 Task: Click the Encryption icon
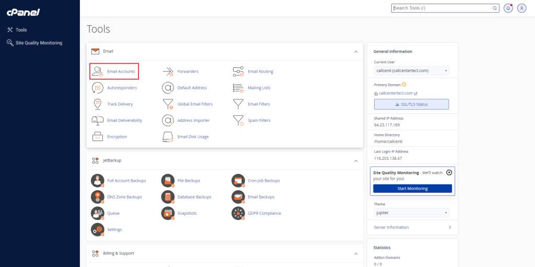[x=98, y=137]
